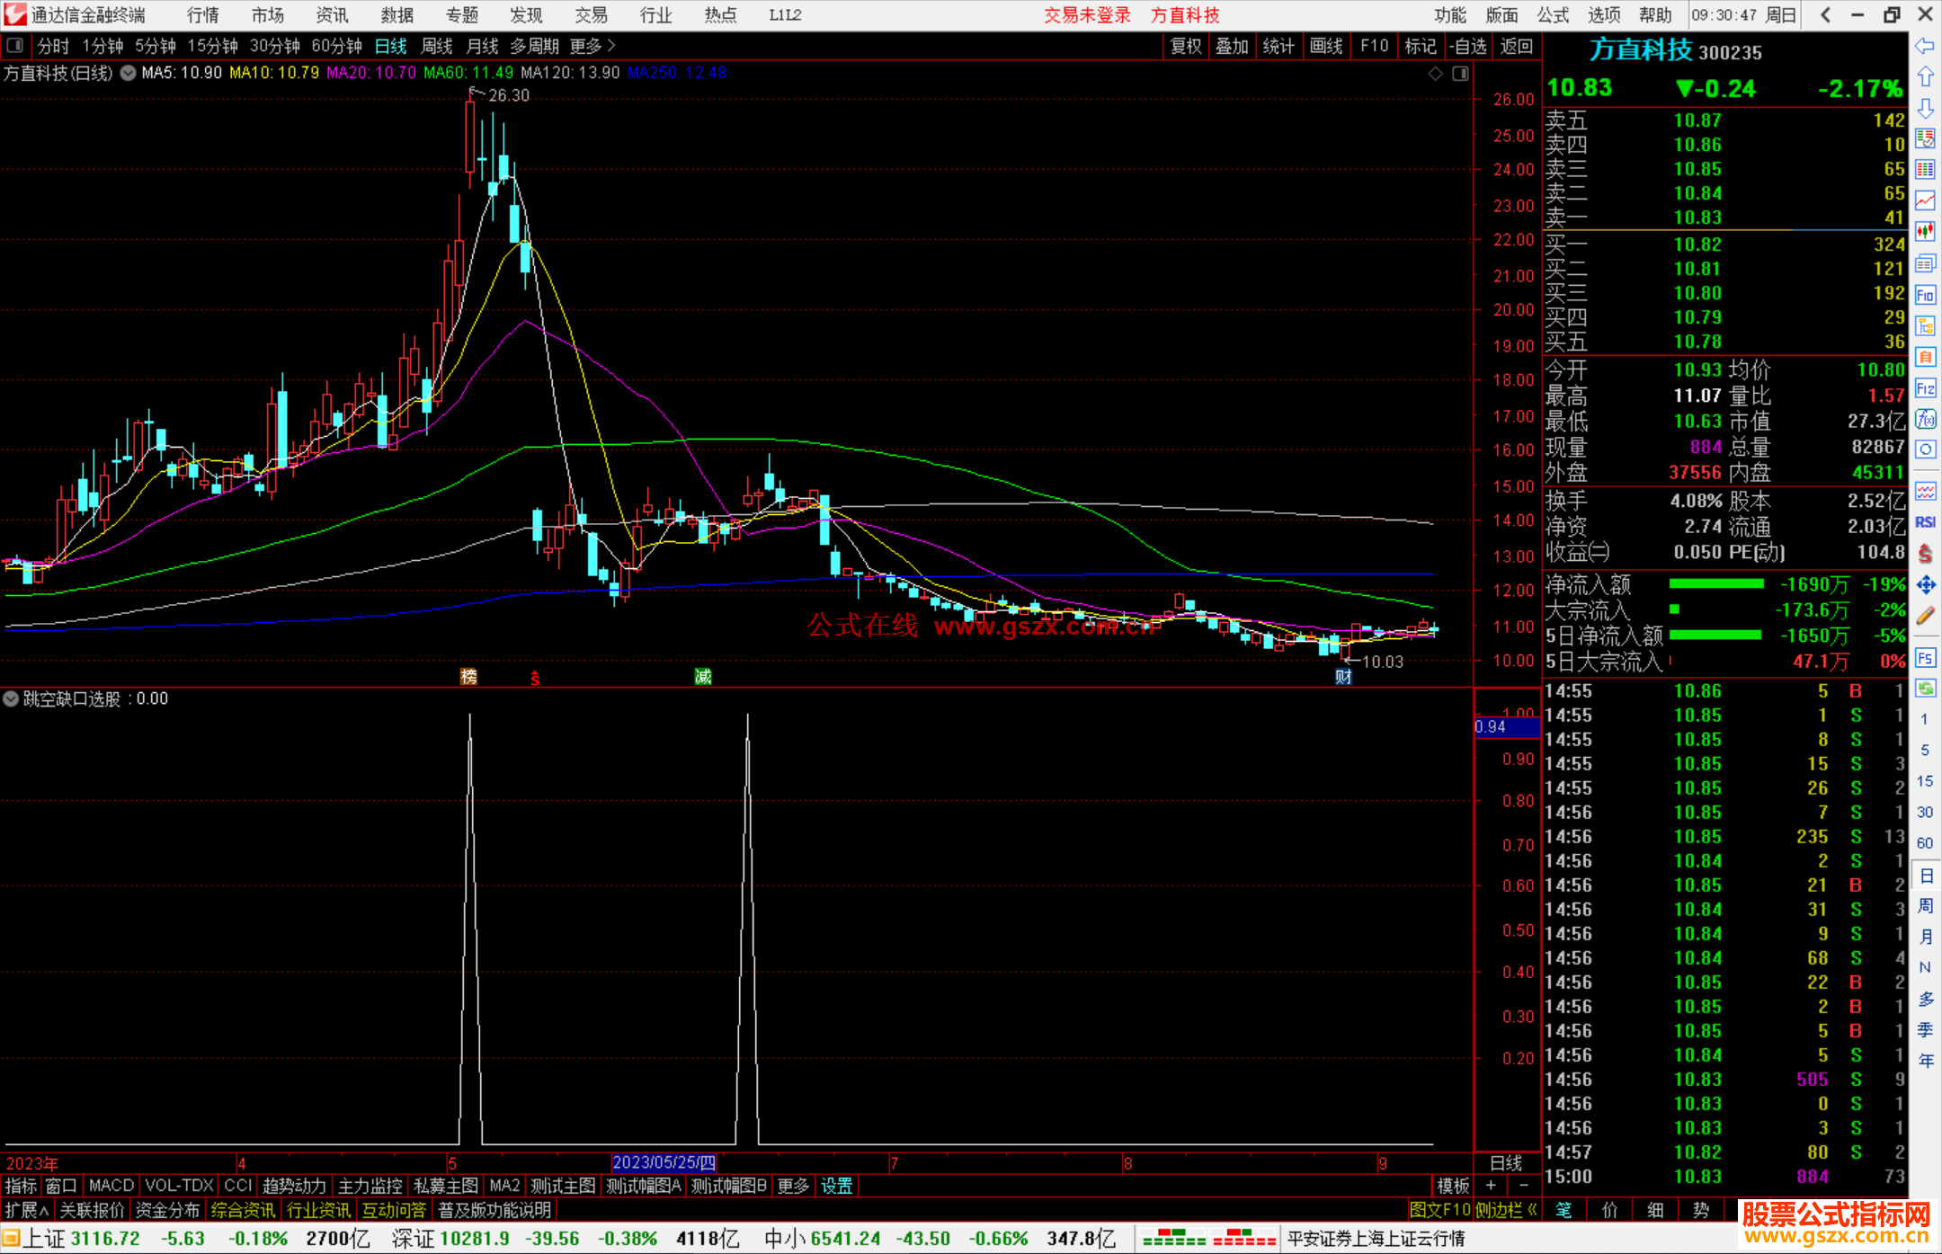Click the F10 company info sidebar icon

point(1925,295)
